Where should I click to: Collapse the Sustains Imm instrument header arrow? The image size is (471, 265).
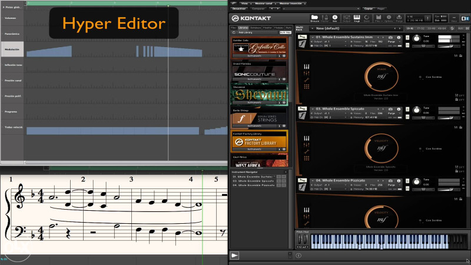(313, 37)
